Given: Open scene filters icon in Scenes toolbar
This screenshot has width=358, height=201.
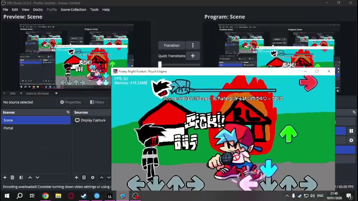Looking at the screenshot, I should pos(21,178).
